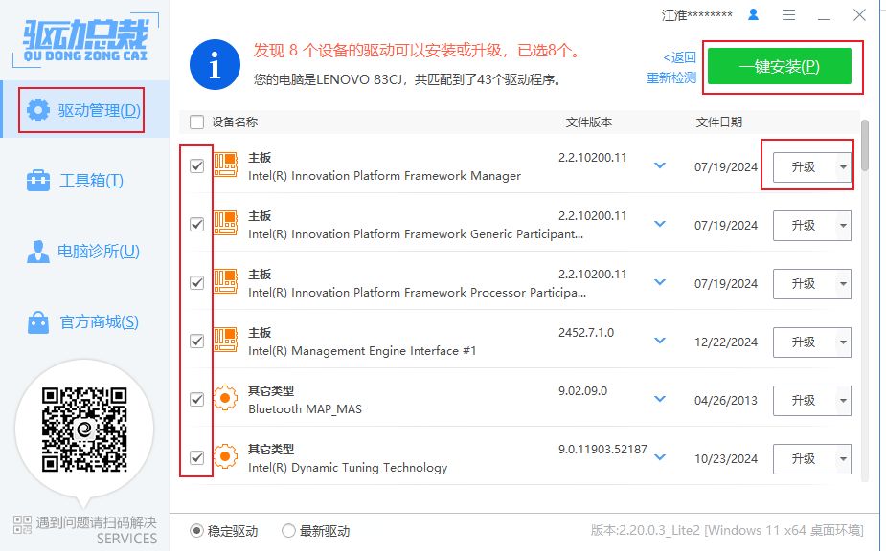Click the user account profile icon
Screen dimensions: 886x551
tap(753, 15)
